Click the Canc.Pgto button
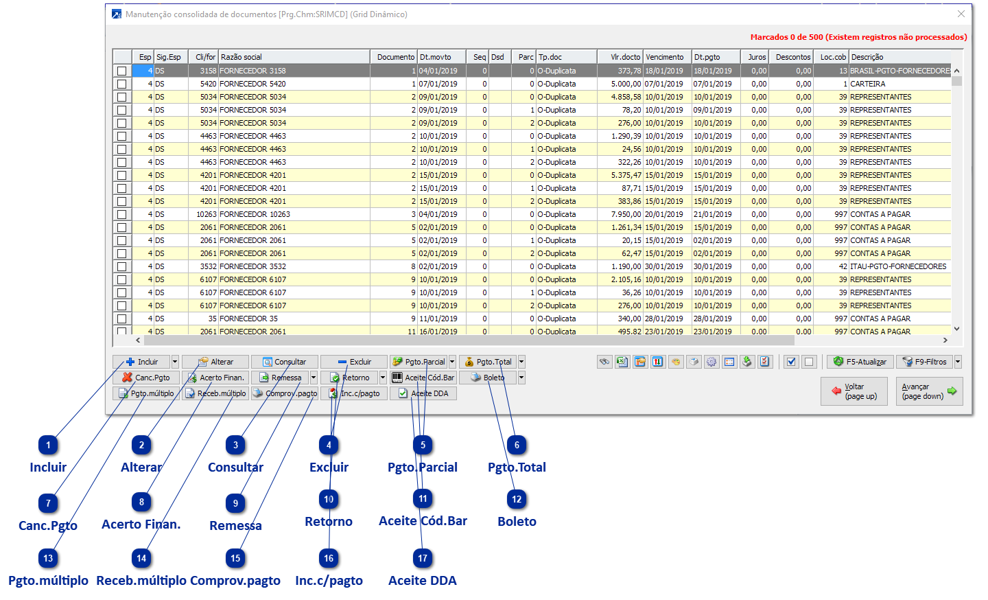 [146, 378]
